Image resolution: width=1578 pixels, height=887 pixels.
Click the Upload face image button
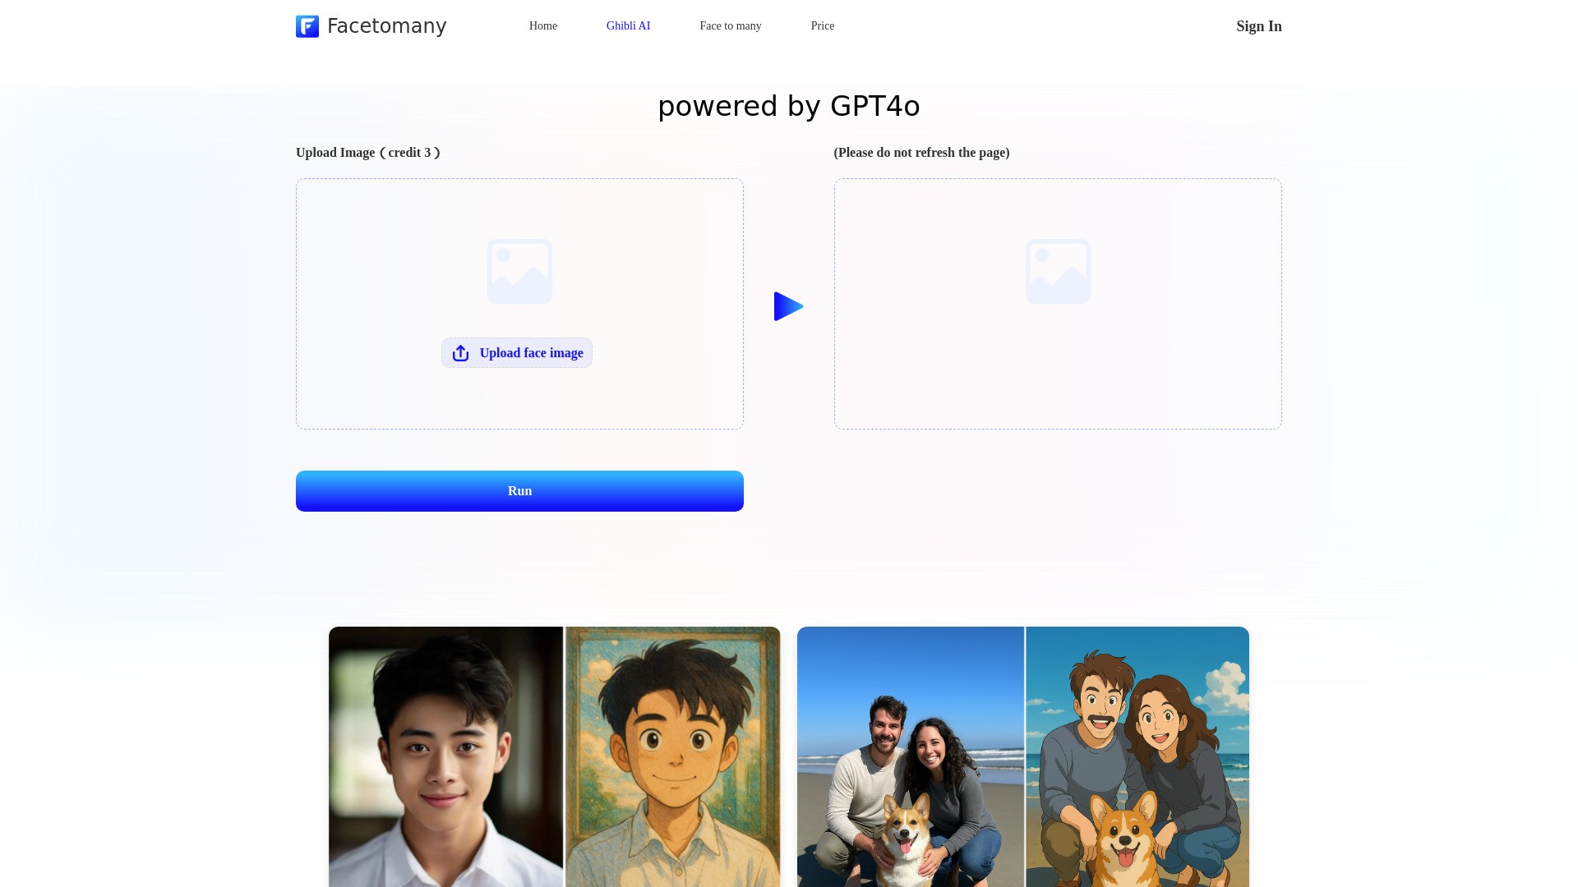pos(516,352)
